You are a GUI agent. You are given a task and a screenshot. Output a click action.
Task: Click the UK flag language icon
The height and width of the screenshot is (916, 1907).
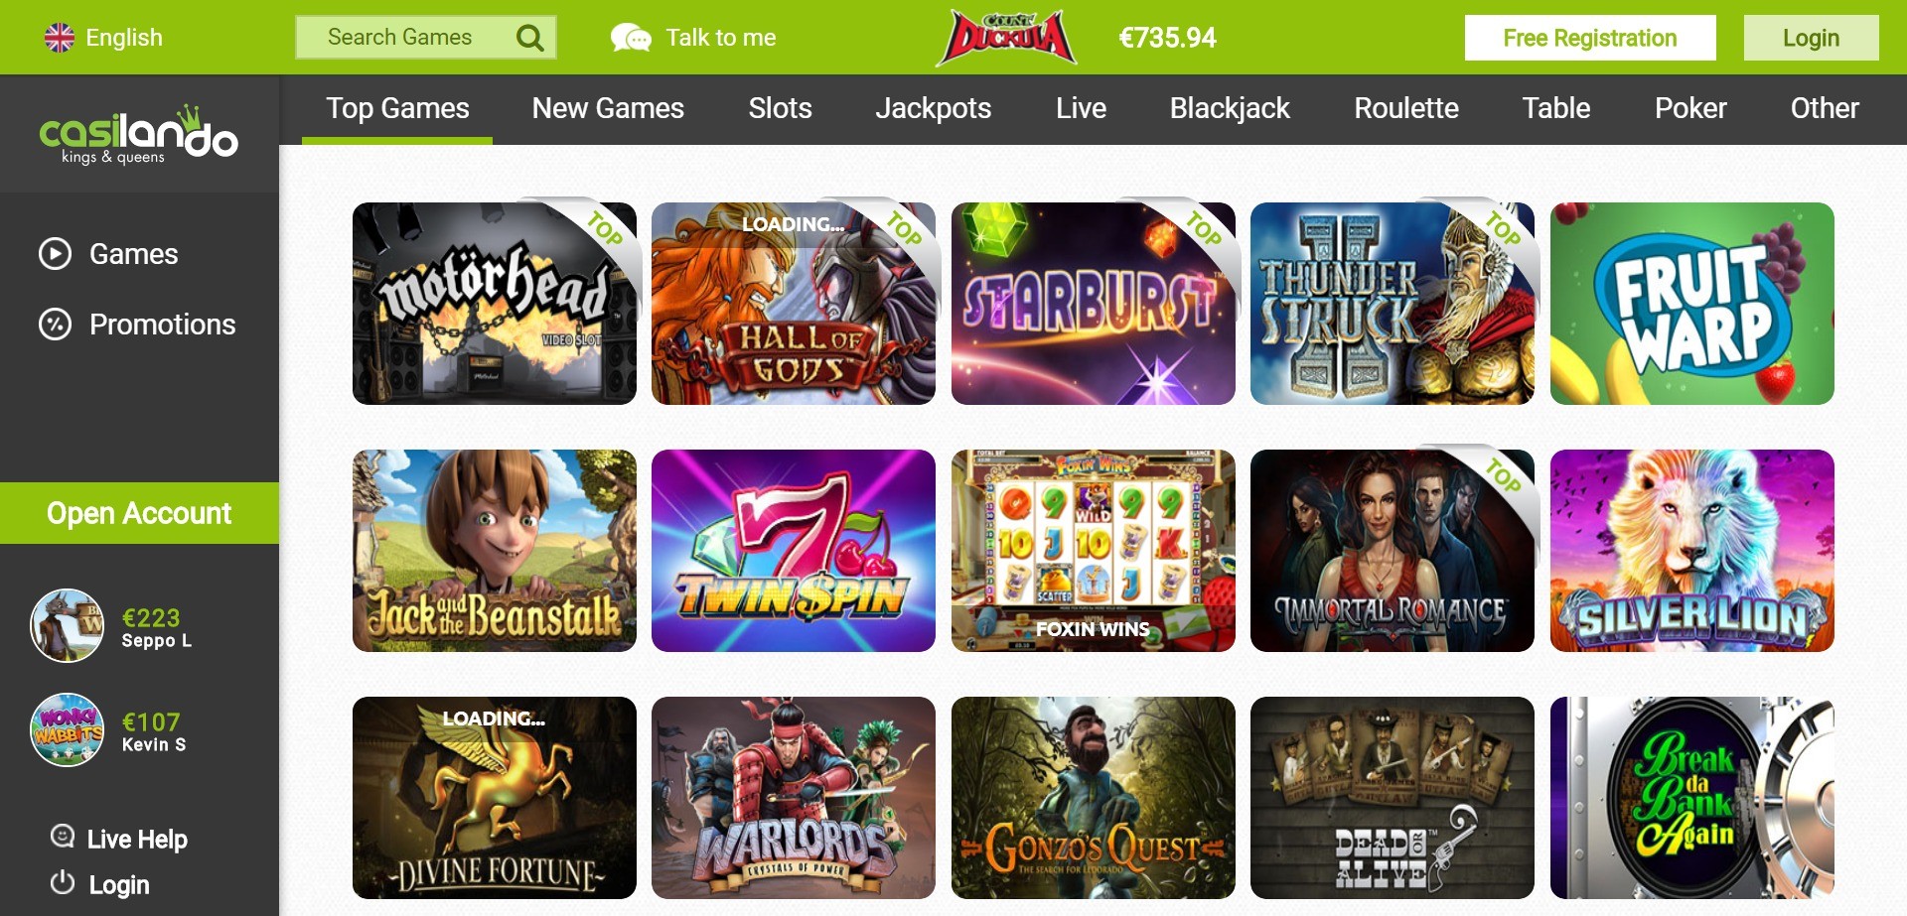coord(60,38)
